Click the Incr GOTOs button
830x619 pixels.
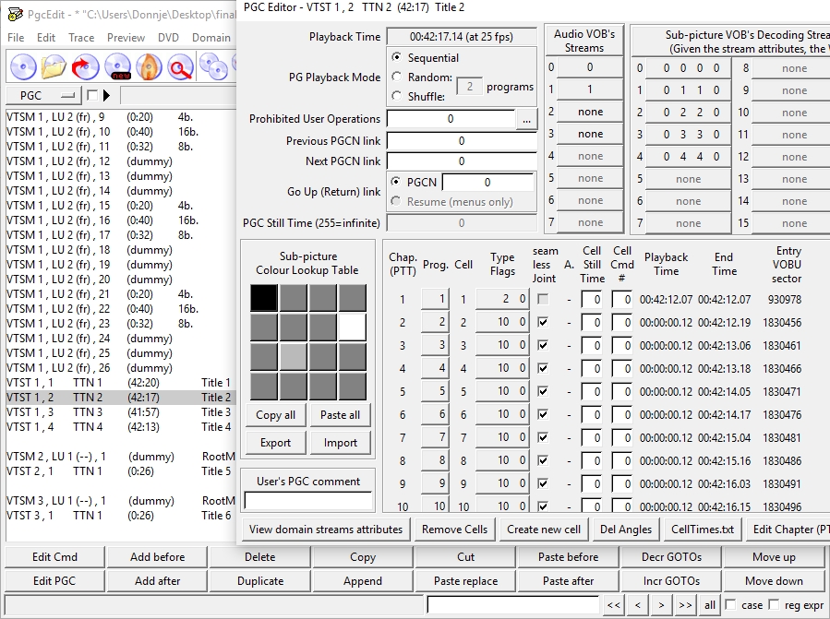click(671, 581)
